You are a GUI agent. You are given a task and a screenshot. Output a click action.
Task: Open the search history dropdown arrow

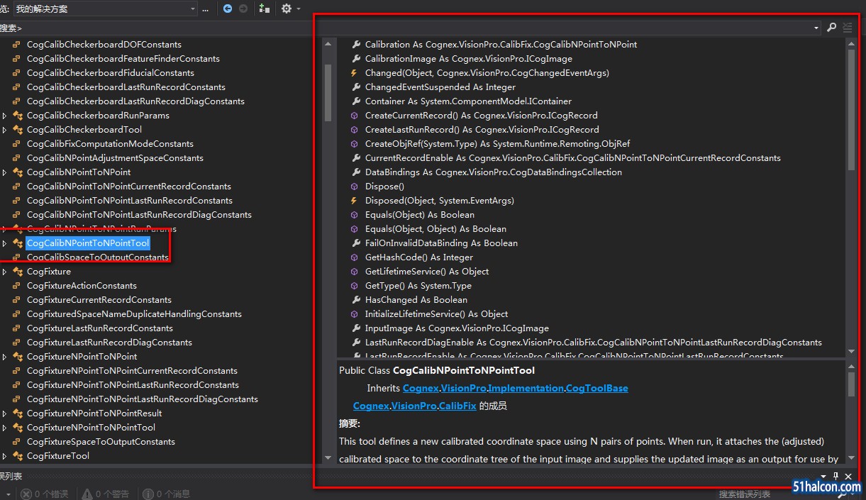pos(818,28)
